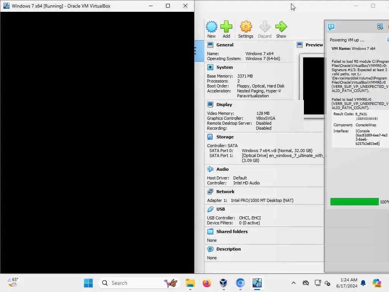389x292 pixels.
Task: Open the Display section header link
Action: [224, 105]
